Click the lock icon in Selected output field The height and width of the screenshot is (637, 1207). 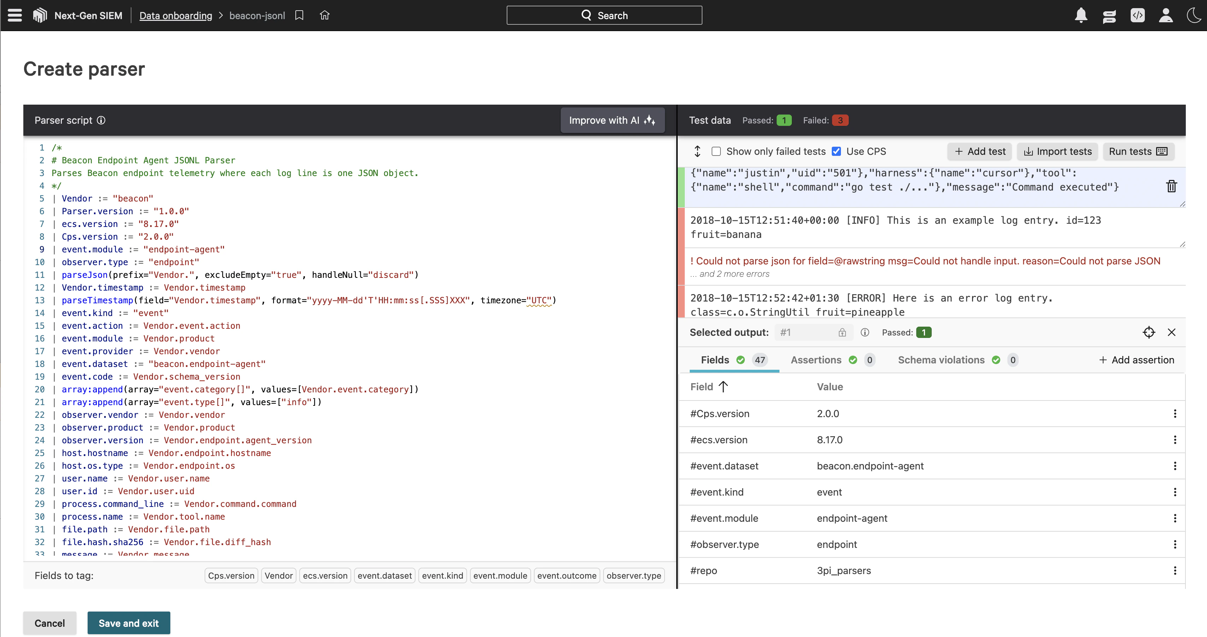click(x=842, y=332)
